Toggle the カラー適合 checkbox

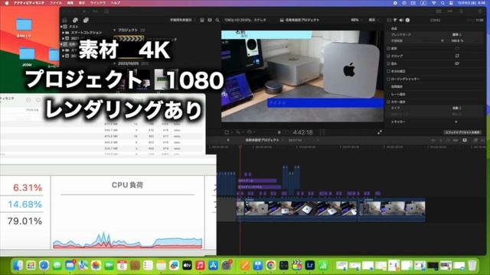pyautogui.click(x=388, y=102)
